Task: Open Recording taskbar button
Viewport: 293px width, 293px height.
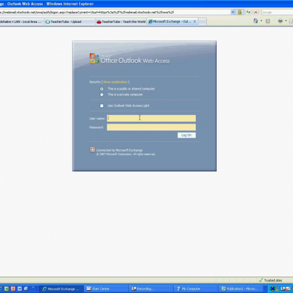Action: (x=151, y=289)
